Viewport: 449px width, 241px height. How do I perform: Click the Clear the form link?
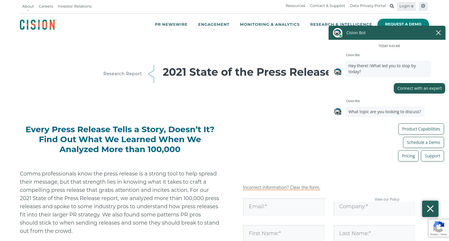281,187
